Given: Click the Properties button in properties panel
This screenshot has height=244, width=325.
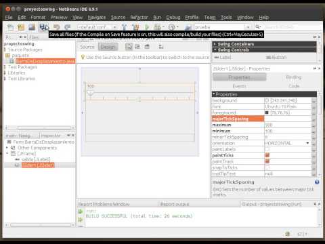Looking at the screenshot, I should (239, 77).
